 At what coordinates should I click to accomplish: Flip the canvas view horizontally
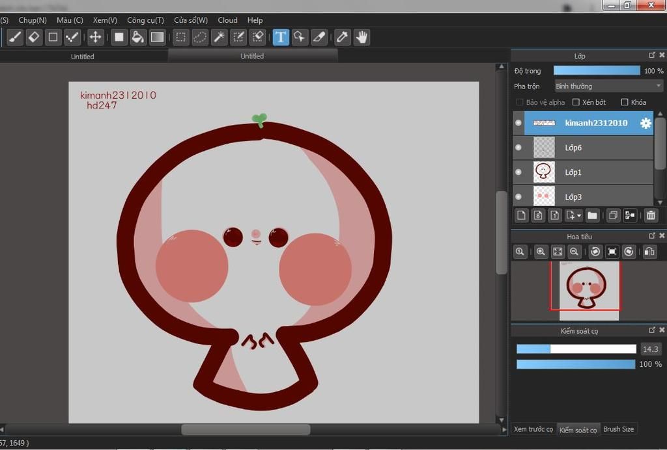[x=649, y=252]
